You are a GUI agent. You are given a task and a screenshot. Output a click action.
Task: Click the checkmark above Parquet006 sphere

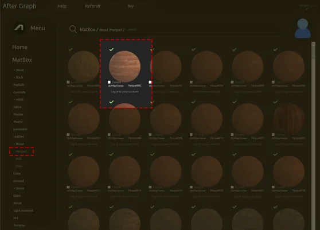pyautogui.click(x=275, y=49)
